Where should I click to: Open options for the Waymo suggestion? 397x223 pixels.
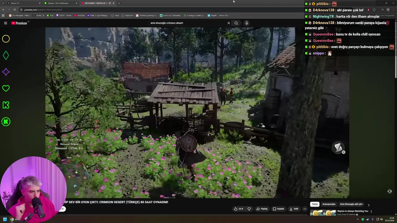click(x=371, y=212)
